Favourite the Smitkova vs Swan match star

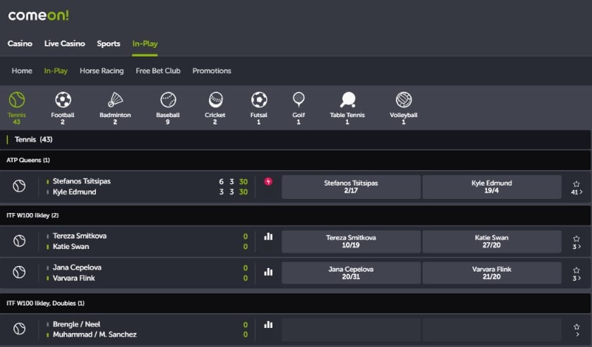pyautogui.click(x=576, y=238)
